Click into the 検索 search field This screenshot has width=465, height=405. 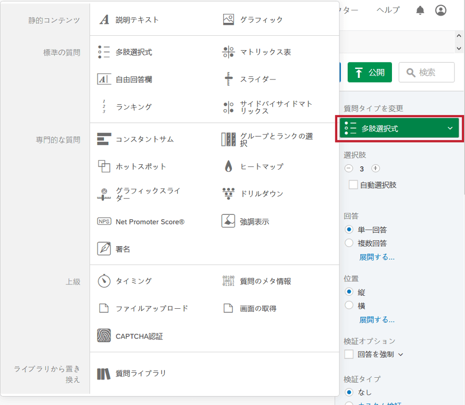pos(426,72)
